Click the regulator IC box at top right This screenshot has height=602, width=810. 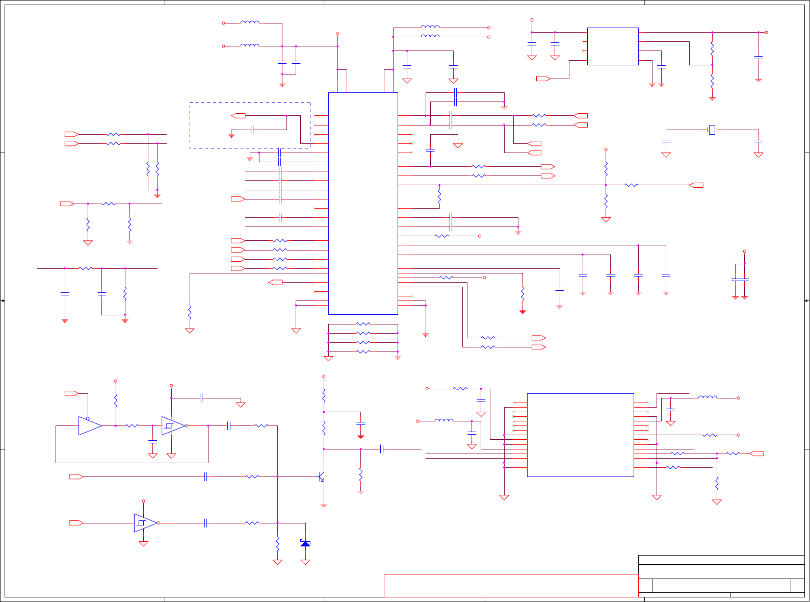pyautogui.click(x=613, y=46)
